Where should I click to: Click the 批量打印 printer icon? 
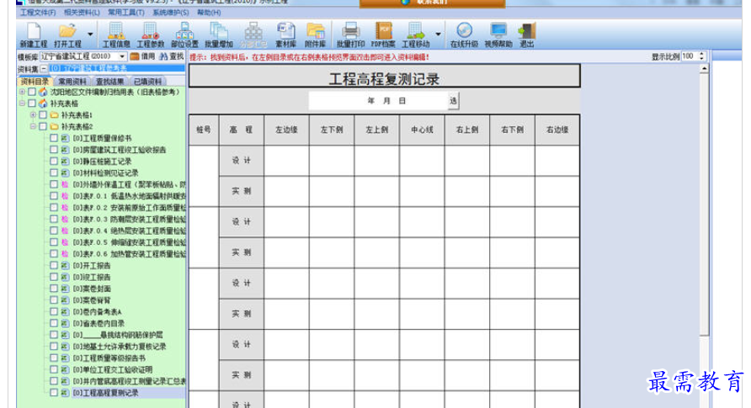(350, 35)
